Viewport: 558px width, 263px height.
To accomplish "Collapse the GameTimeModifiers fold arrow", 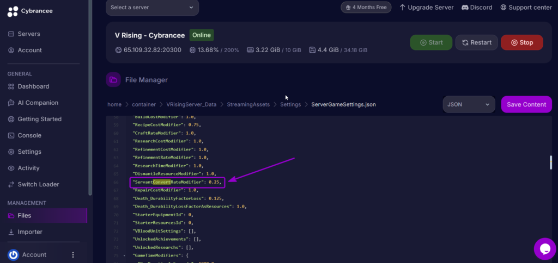I will (124, 255).
